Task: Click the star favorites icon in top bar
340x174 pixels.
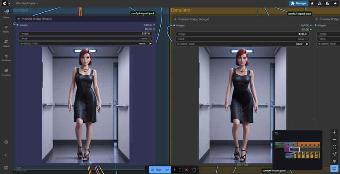Action: [x=312, y=3]
